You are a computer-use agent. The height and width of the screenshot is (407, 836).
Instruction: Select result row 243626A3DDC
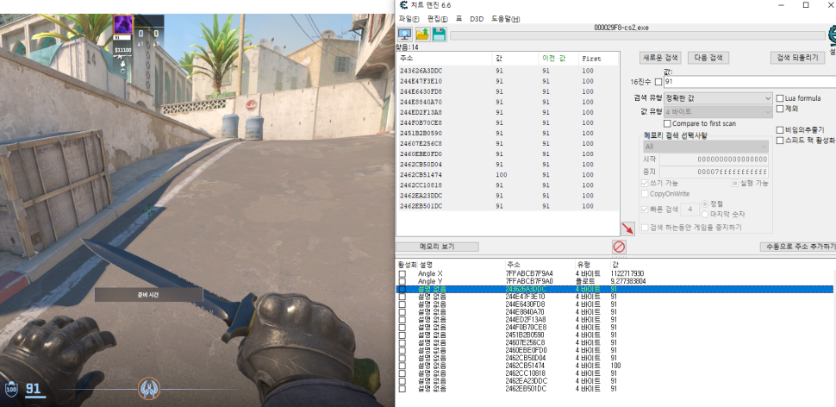508,71
